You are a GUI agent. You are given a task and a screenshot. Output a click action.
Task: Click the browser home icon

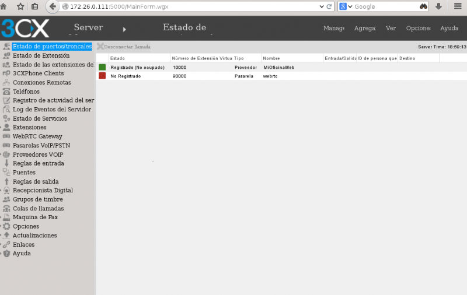click(x=4, y=6)
